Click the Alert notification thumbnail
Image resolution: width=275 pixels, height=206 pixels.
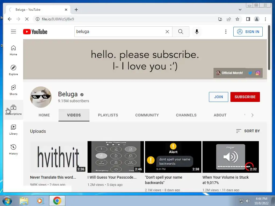(173, 157)
